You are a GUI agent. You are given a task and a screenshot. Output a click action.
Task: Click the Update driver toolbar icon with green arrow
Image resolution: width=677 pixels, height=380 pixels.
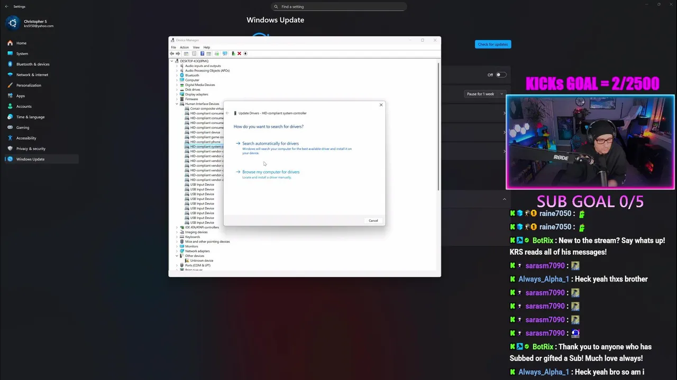233,53
